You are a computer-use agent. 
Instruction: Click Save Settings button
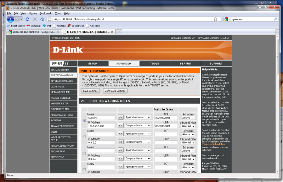coord(90,91)
